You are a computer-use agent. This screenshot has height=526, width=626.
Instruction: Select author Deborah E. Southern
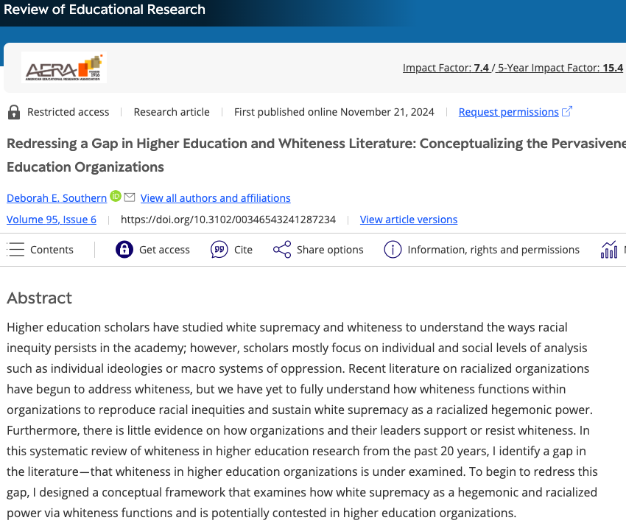click(56, 197)
